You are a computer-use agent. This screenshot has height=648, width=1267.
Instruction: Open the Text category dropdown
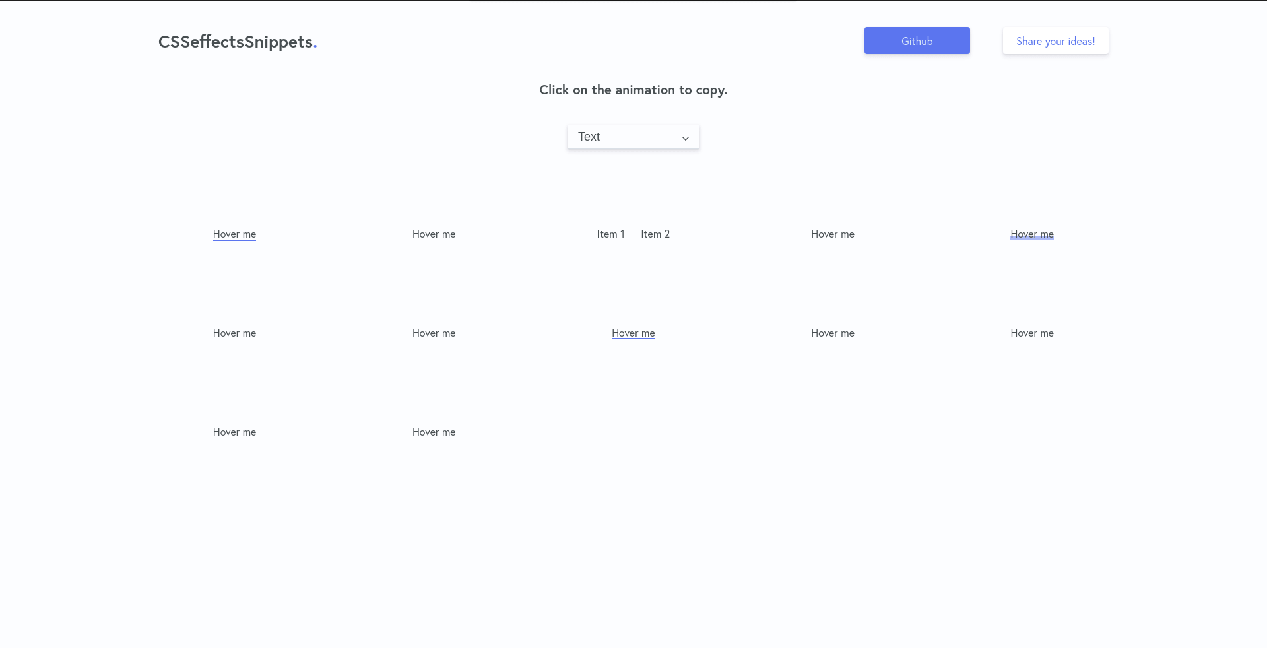click(x=633, y=137)
